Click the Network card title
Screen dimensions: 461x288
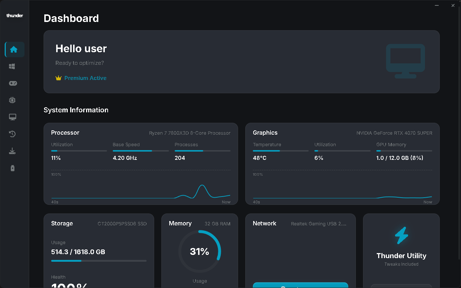point(264,223)
